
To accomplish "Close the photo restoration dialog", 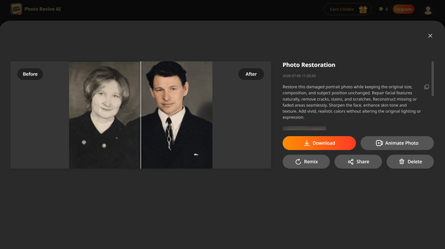I will (x=430, y=36).
